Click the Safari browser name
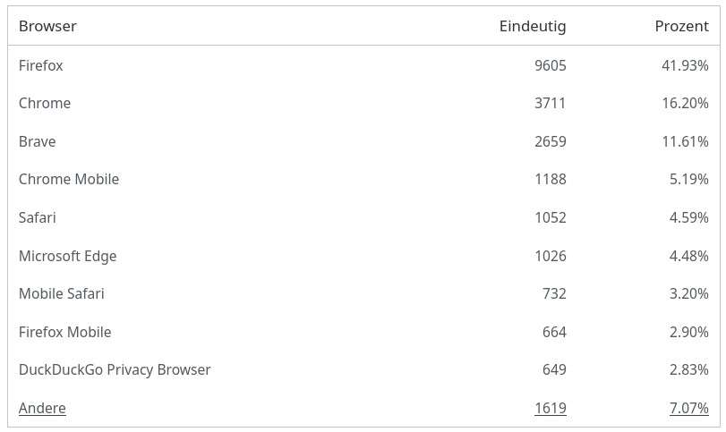The height and width of the screenshot is (432, 726). pos(38,217)
